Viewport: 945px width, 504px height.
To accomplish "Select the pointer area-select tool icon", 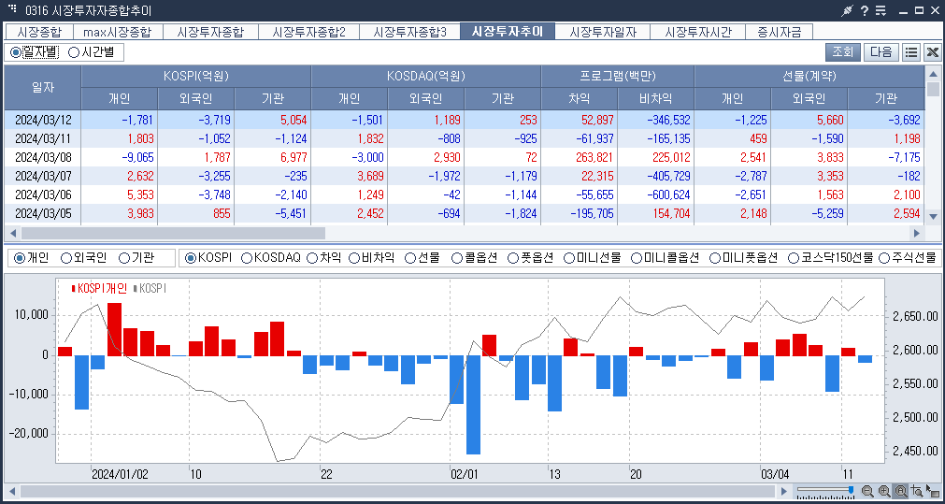I will pos(932,491).
